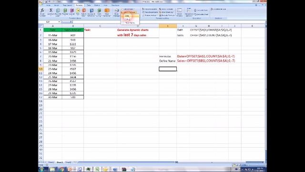Switch to the Data ribbon tab
The image size is (305, 172).
coord(89,5)
